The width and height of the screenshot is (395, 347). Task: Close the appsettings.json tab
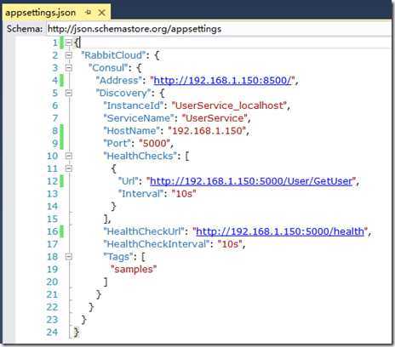coord(101,13)
